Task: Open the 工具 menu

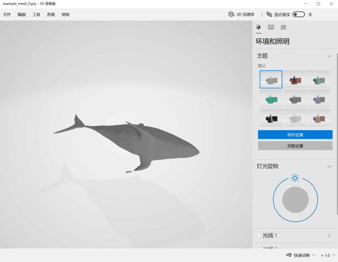Action: (36, 14)
